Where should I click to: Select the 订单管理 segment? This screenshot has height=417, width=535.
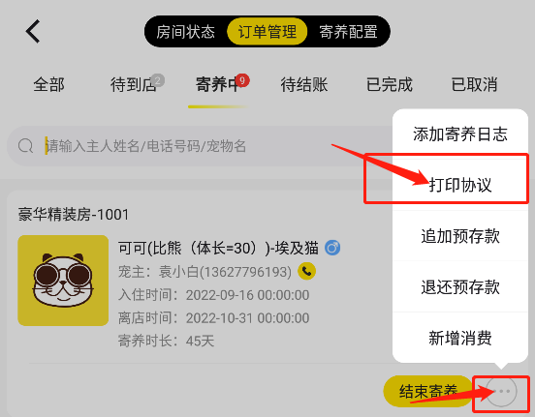point(267,32)
